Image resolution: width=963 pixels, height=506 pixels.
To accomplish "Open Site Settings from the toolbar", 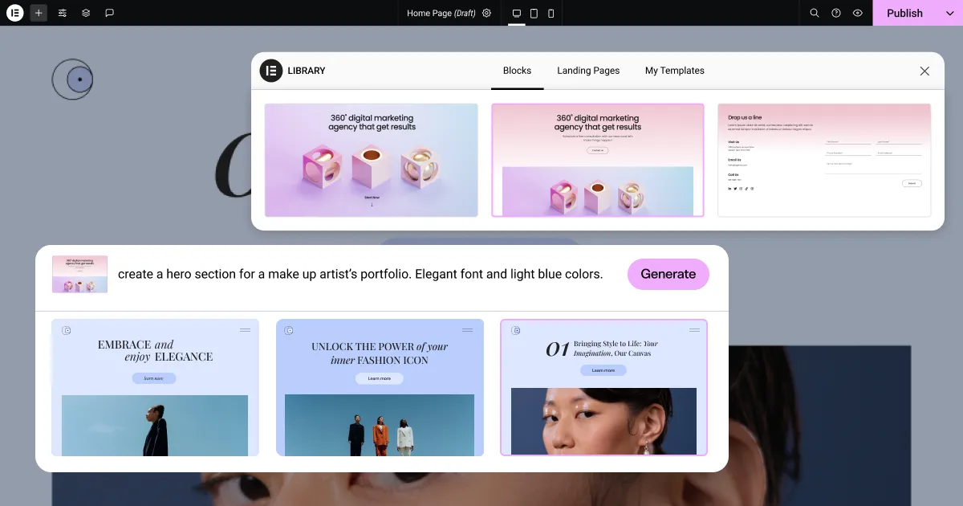I will (x=62, y=13).
